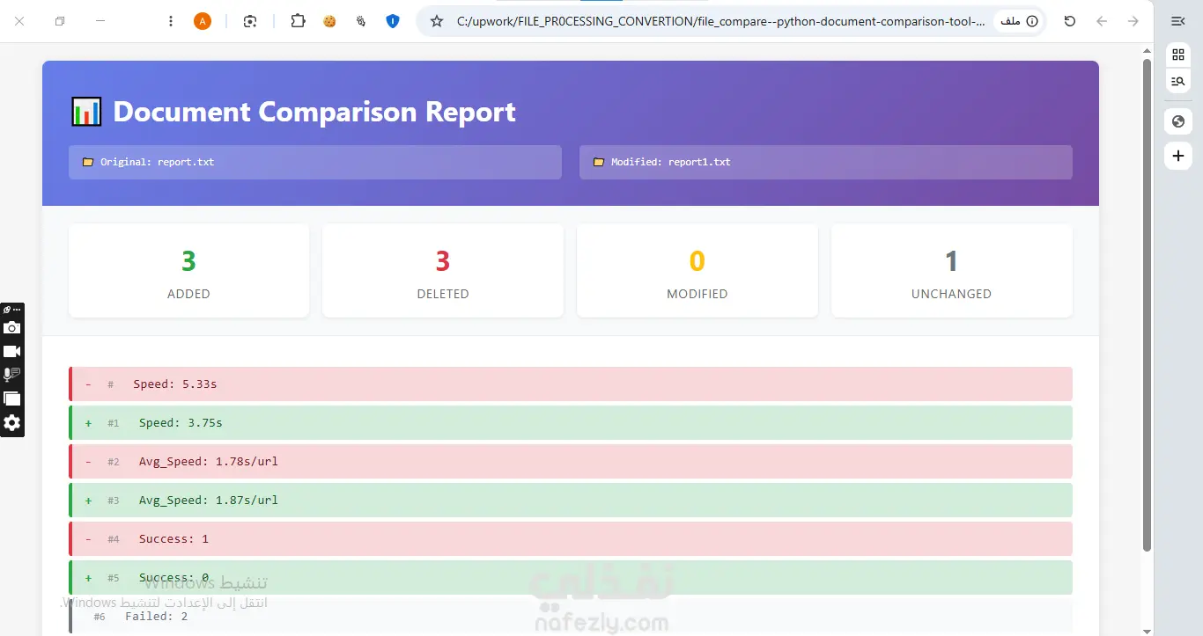
Task: Click the page vertical scrollbar
Action: pos(1147,305)
